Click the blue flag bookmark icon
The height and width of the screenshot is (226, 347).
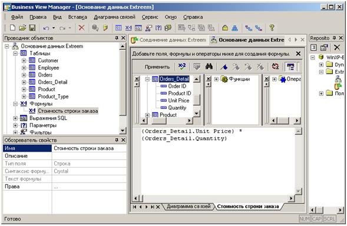tap(224, 67)
